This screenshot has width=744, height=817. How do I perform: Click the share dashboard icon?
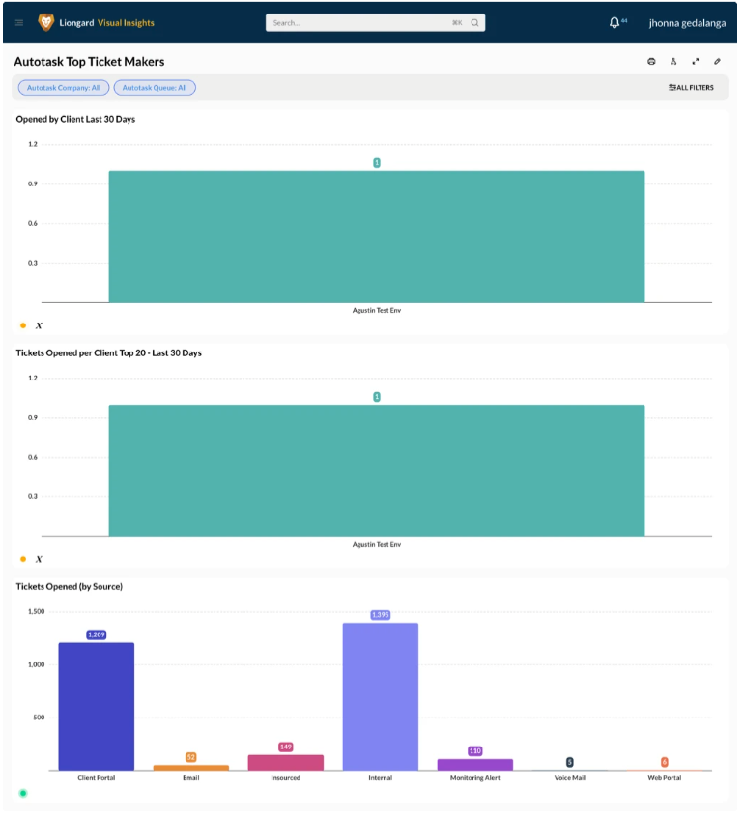673,62
